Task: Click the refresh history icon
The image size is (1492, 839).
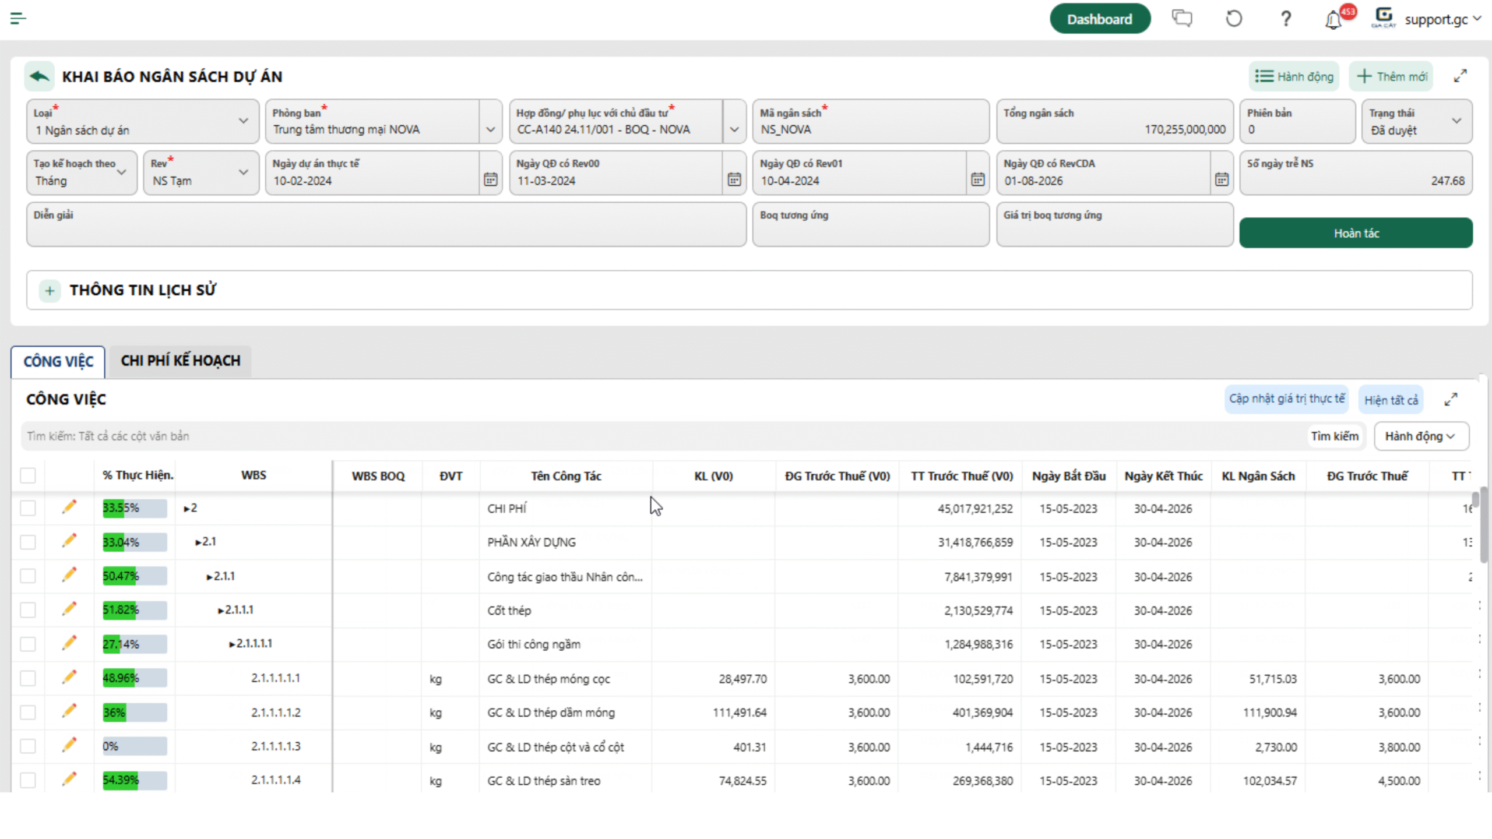Action: (x=1233, y=19)
